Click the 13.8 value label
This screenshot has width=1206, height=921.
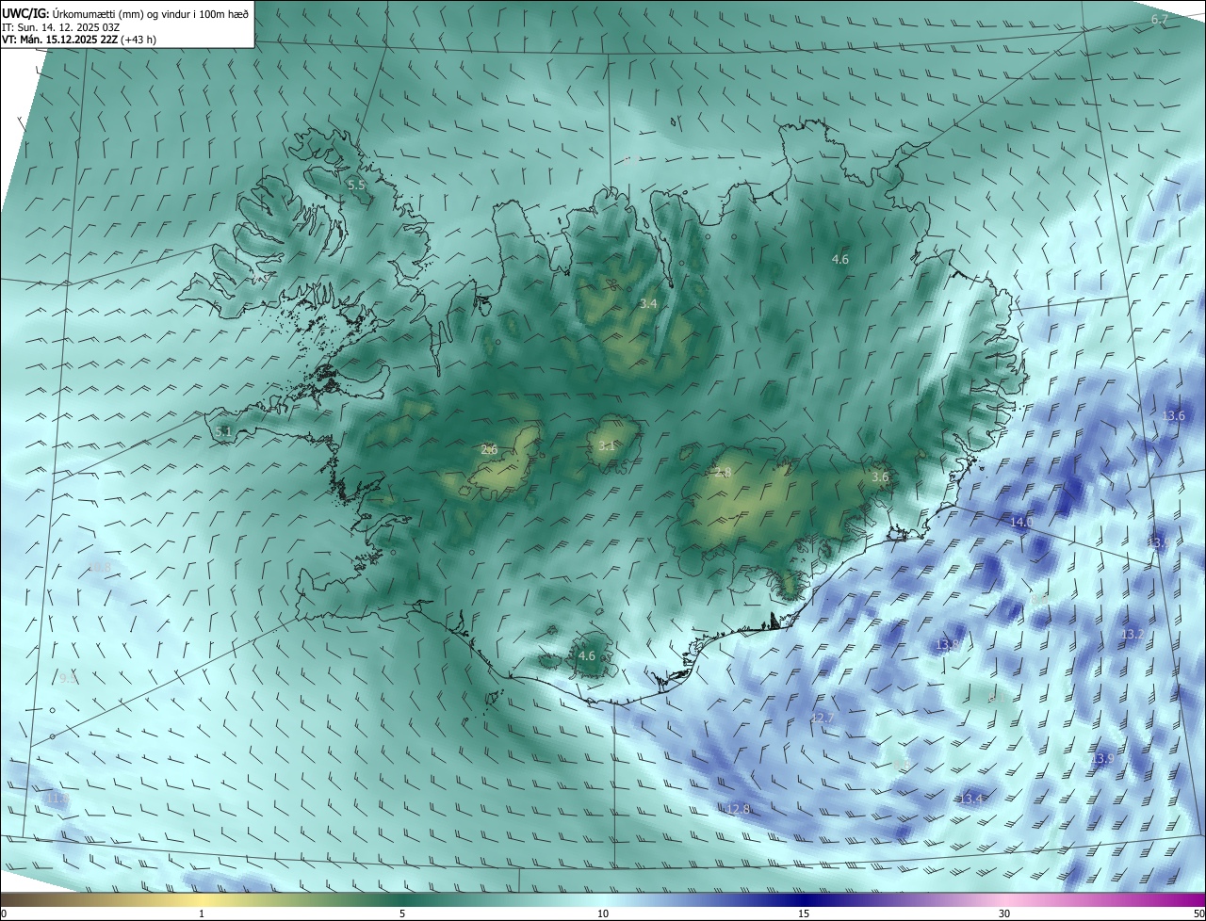[x=947, y=645]
